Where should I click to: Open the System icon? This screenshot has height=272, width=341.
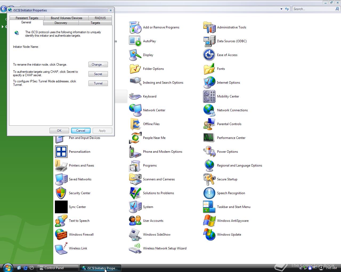135,207
